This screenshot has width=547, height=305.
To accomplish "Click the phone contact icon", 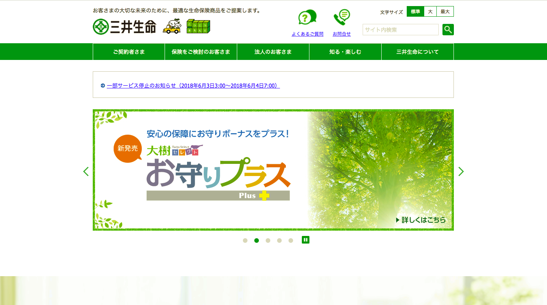I will pos(342,17).
